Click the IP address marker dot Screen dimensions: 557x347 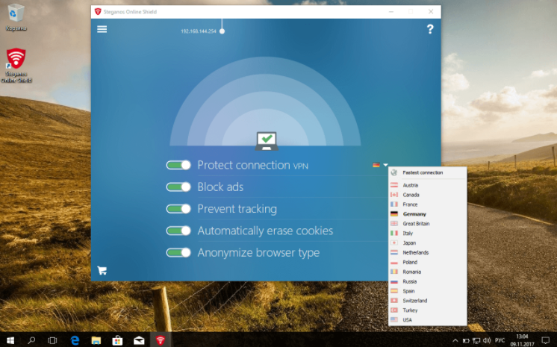(x=222, y=31)
